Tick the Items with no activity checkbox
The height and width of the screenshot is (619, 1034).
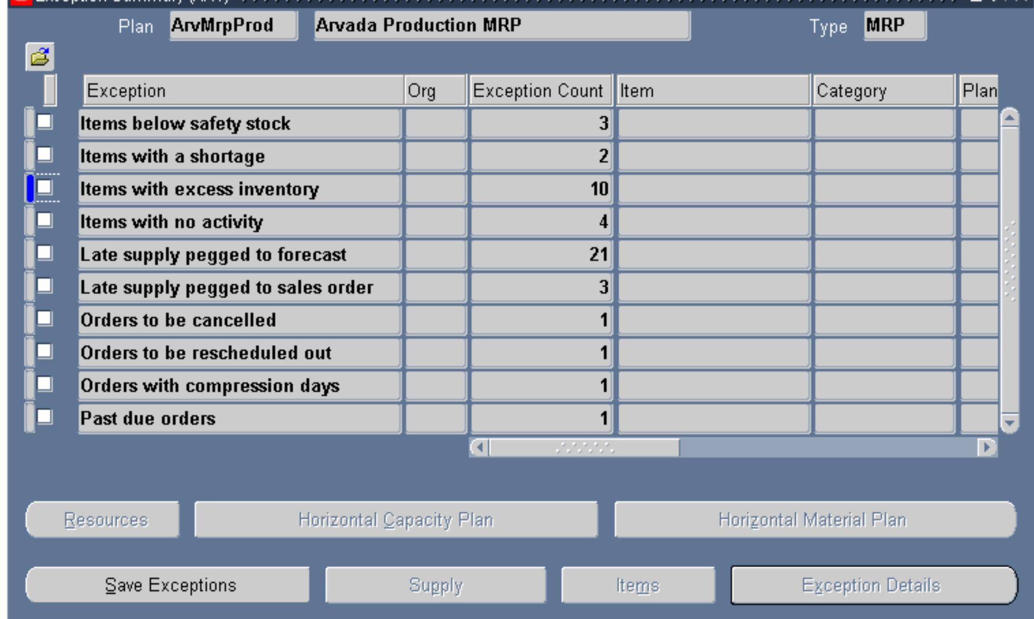coord(44,220)
